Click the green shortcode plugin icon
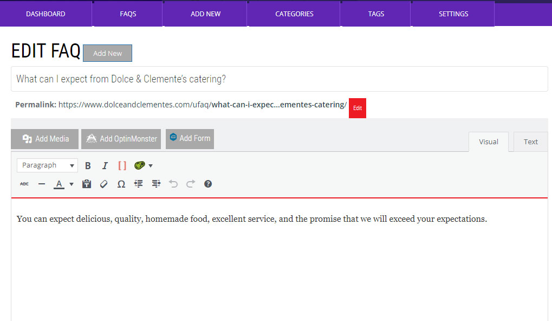The width and height of the screenshot is (552, 321). pos(140,165)
